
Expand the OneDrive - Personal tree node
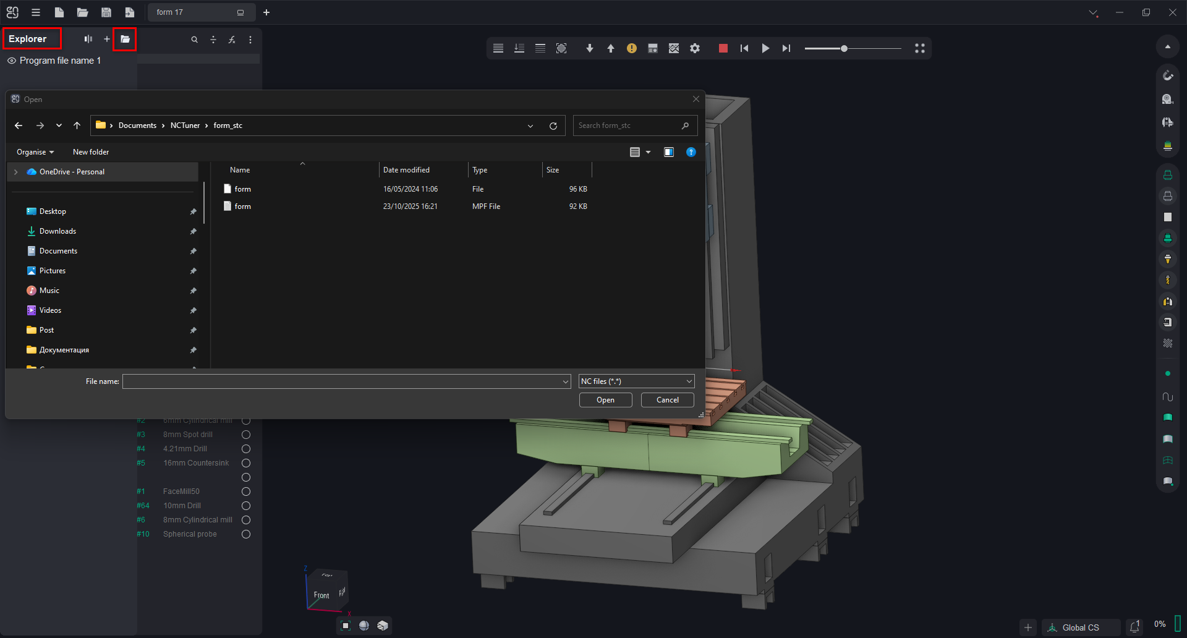(x=16, y=172)
